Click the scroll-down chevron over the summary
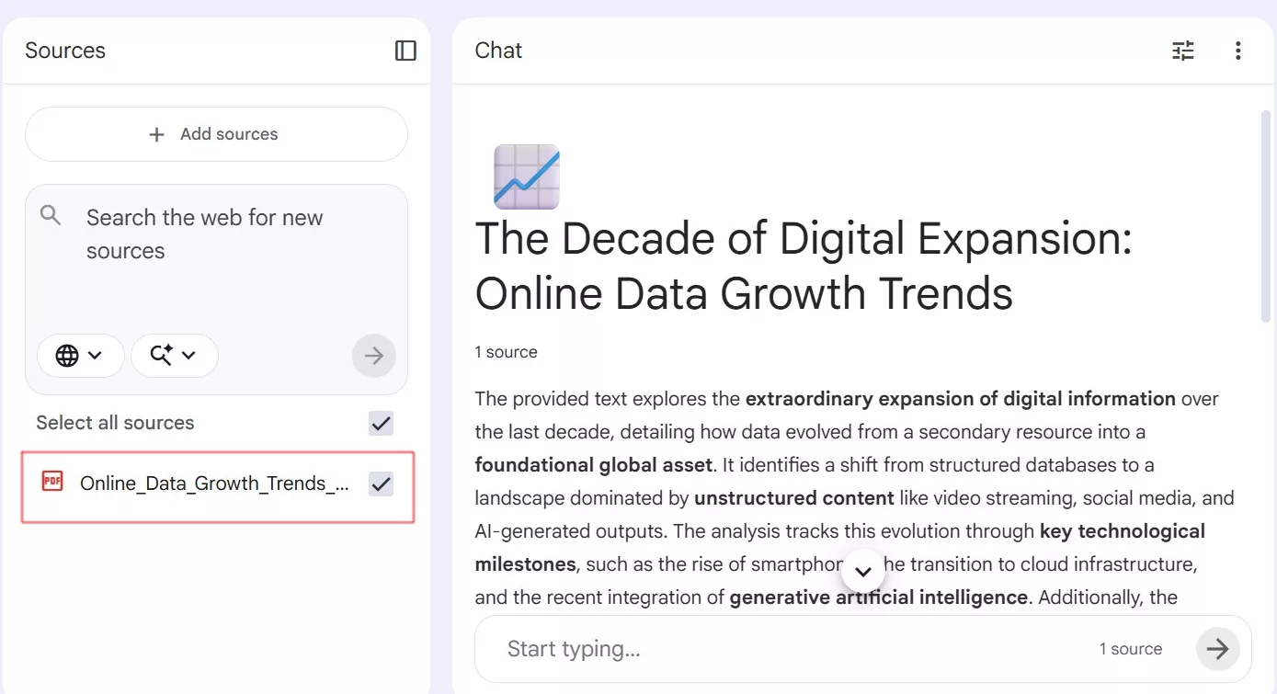The height and width of the screenshot is (694, 1277). click(862, 571)
